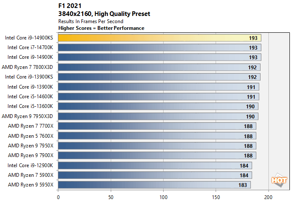Click the 200 tick label on the x-axis
Screen dimensions: 297x202
(268, 197)
